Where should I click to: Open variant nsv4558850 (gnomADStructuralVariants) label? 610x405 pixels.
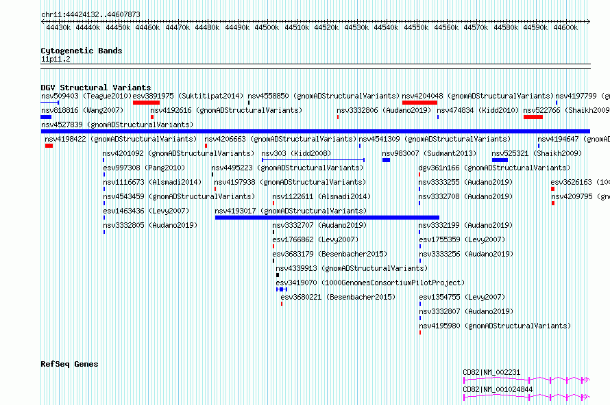324,96
